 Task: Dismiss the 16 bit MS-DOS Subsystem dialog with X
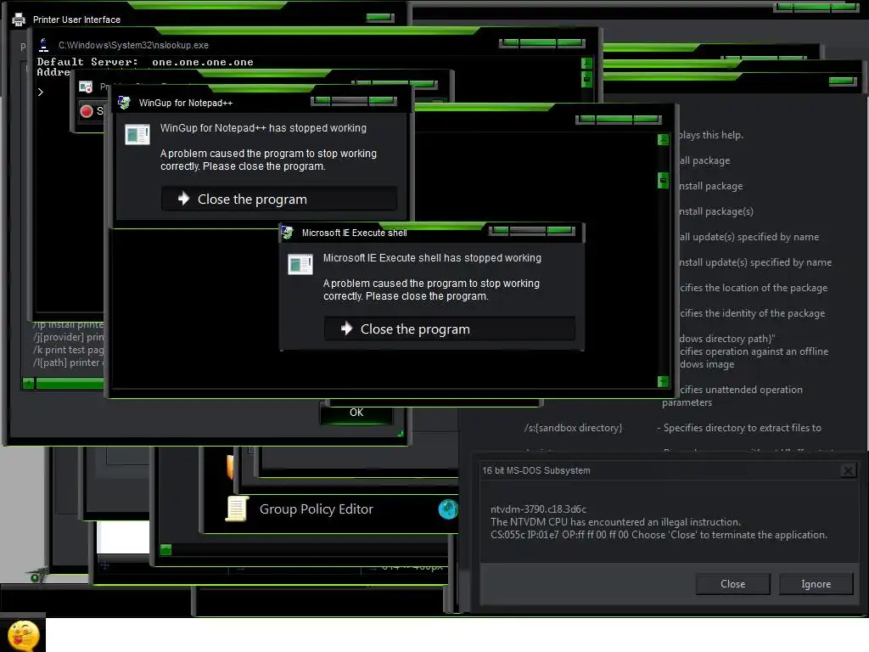point(848,470)
